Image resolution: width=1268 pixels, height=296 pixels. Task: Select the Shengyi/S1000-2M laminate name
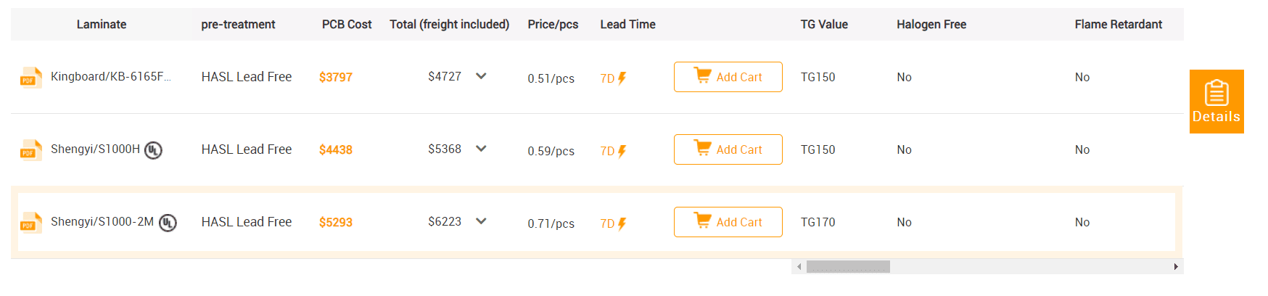tap(102, 221)
